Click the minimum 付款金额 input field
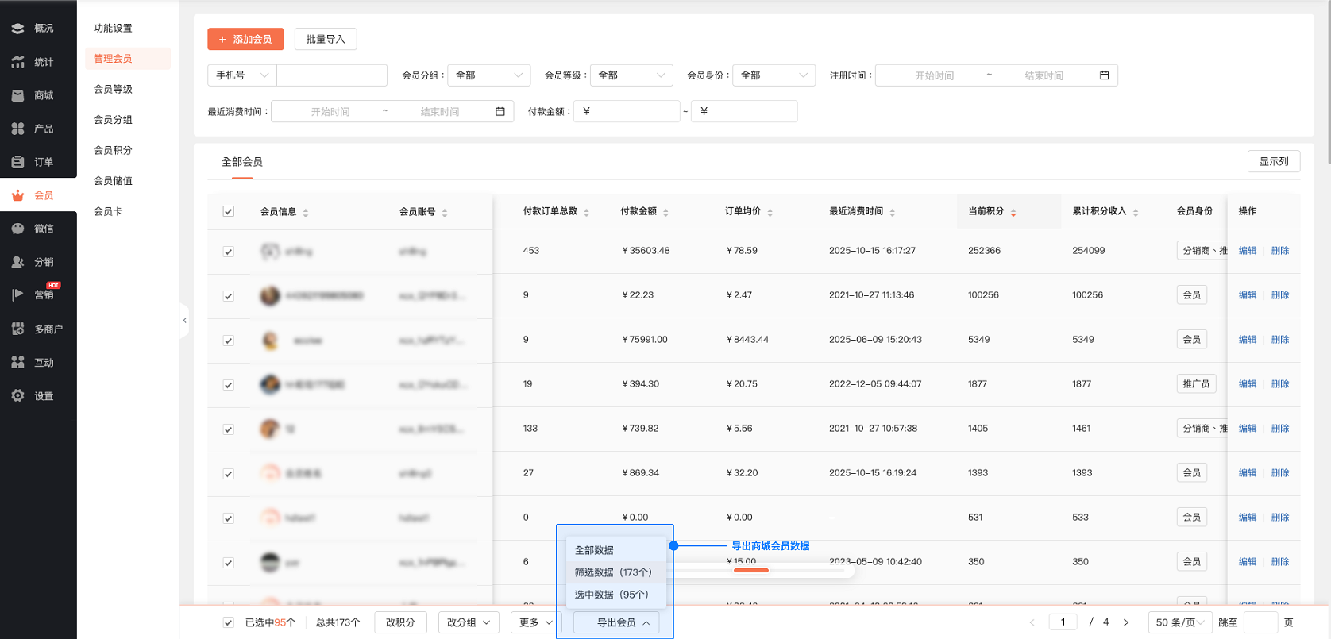 pos(627,111)
